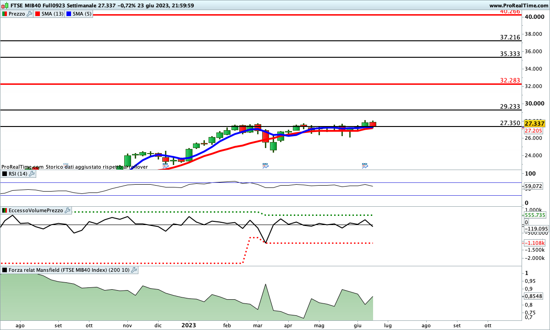Open Prezzo settings via its wrench icon
Image resolution: width=550 pixels, height=330 pixels.
(x=29, y=14)
